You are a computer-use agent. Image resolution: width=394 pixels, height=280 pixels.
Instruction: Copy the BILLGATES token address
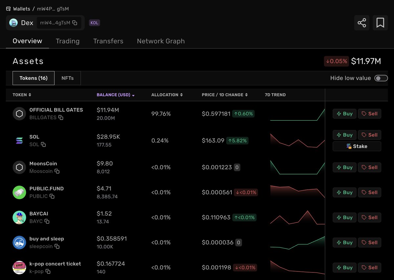coord(61,118)
